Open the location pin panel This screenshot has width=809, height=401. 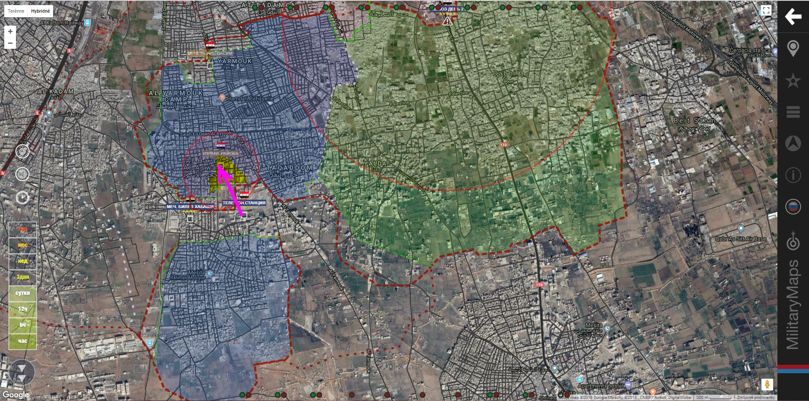tap(793, 48)
